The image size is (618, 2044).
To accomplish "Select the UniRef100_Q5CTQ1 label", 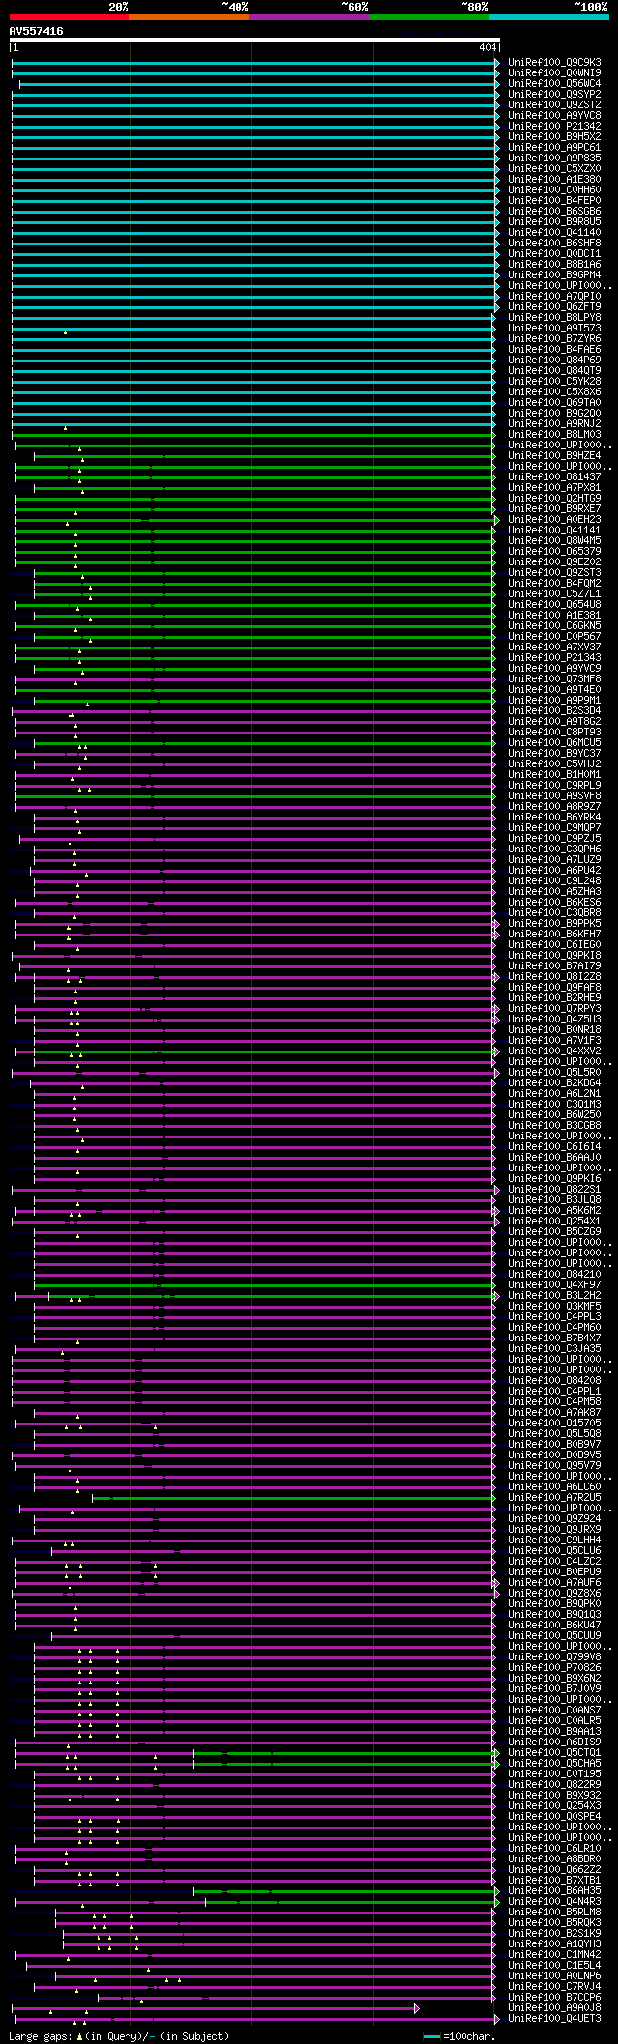I will point(554,1753).
